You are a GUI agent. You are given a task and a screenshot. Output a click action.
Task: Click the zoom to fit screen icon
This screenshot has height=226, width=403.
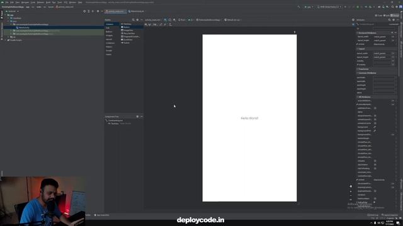pos(351,200)
